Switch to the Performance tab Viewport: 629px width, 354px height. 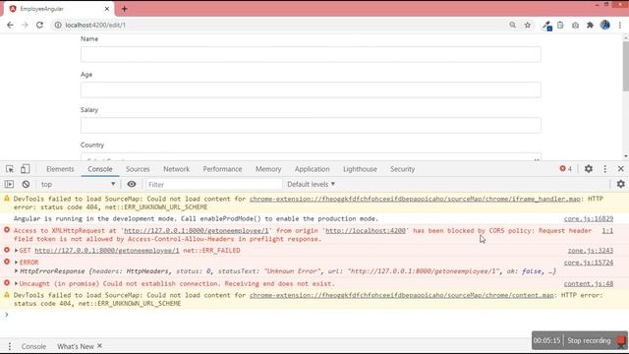tap(222, 169)
